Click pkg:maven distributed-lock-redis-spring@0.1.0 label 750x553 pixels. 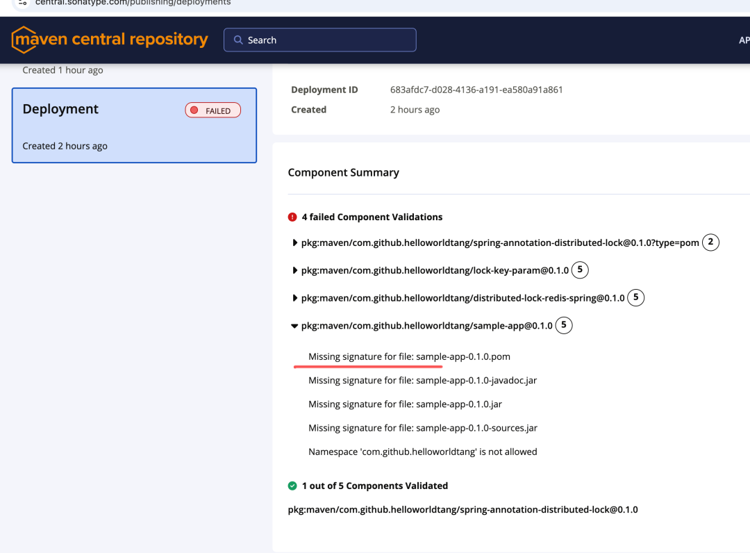tap(463, 299)
